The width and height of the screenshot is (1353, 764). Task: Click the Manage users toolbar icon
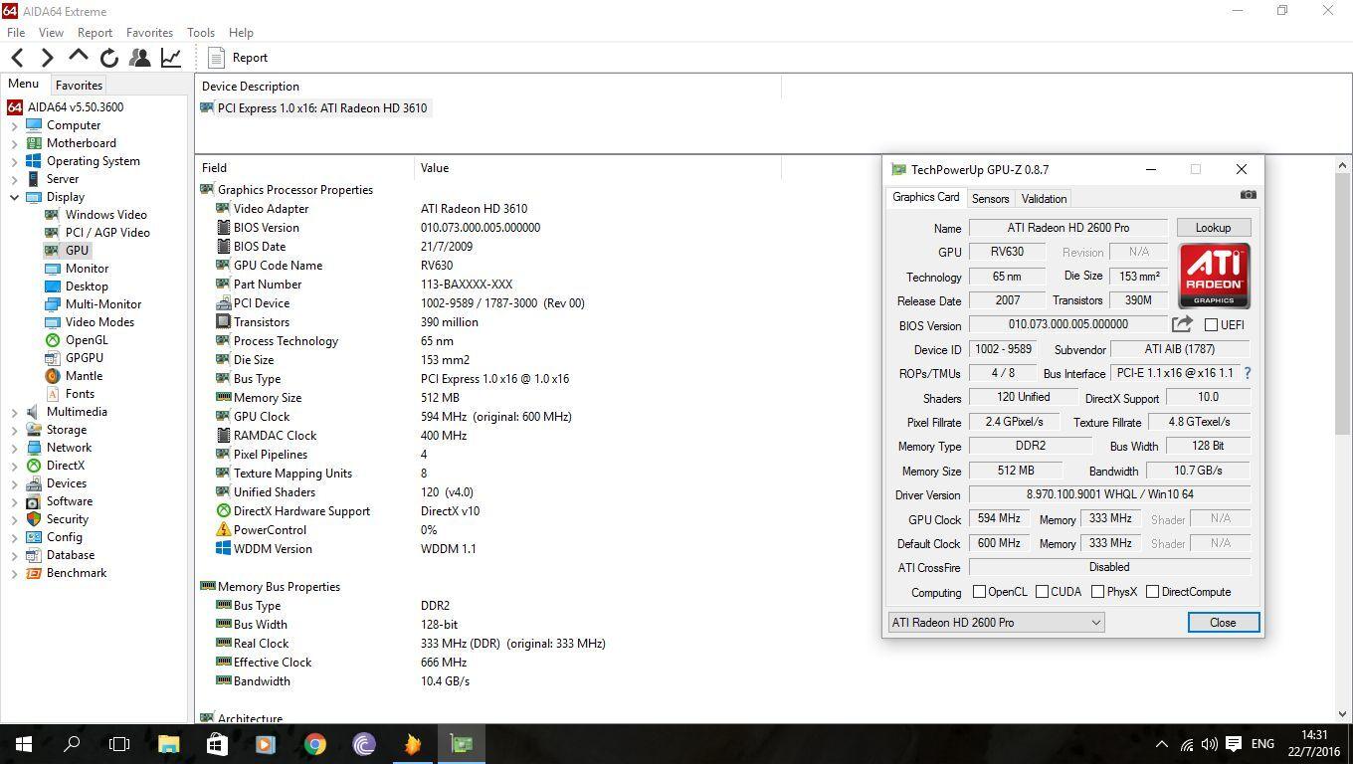pos(140,58)
